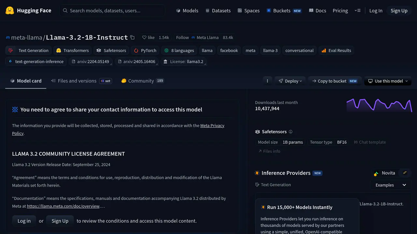Select the Safetensors tag
The image size is (417, 234).
click(x=111, y=50)
